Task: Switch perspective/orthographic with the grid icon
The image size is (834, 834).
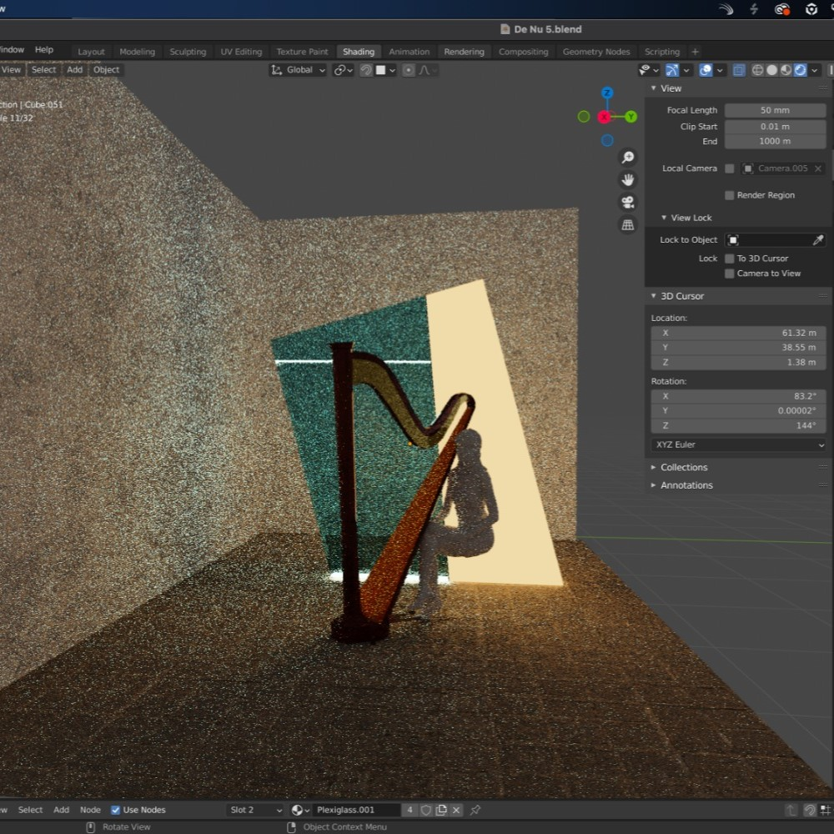Action: point(628,225)
